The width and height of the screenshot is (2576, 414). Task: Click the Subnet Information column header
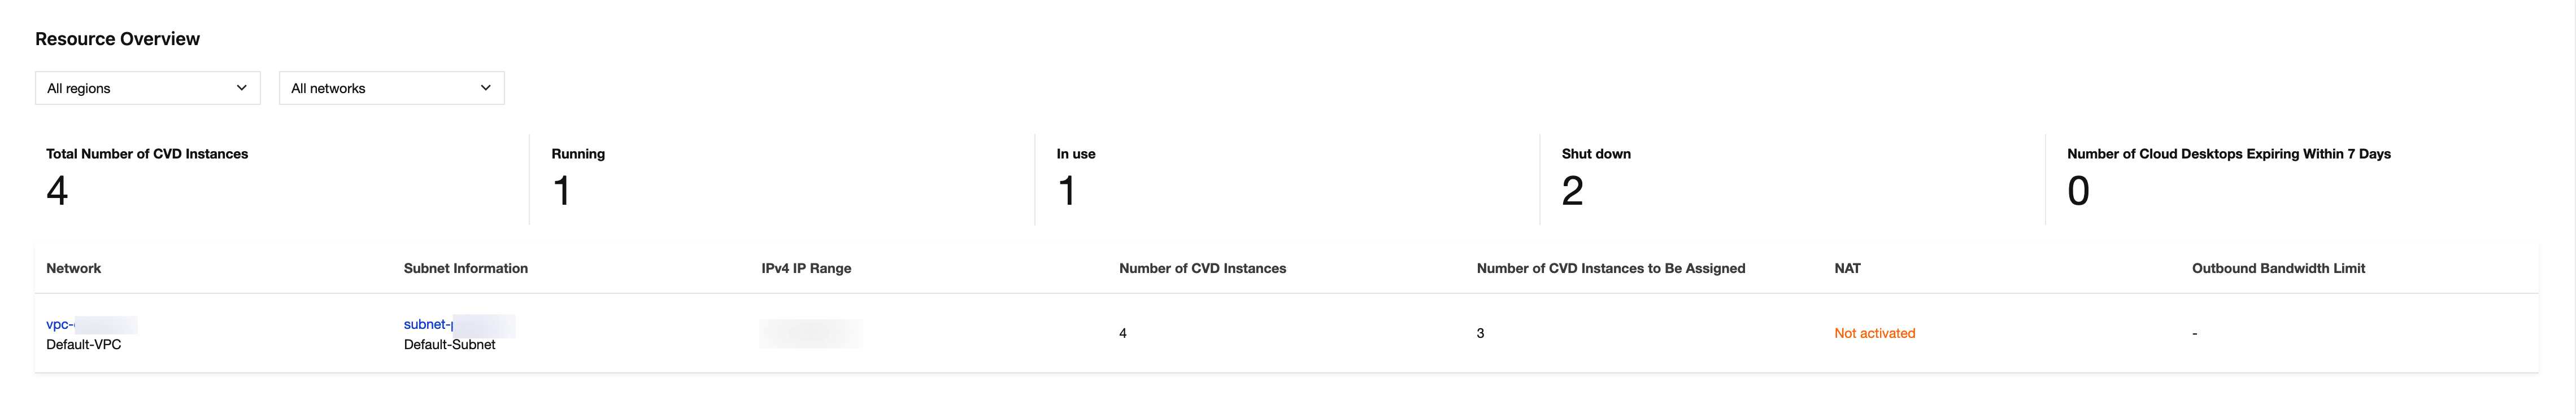click(x=466, y=268)
